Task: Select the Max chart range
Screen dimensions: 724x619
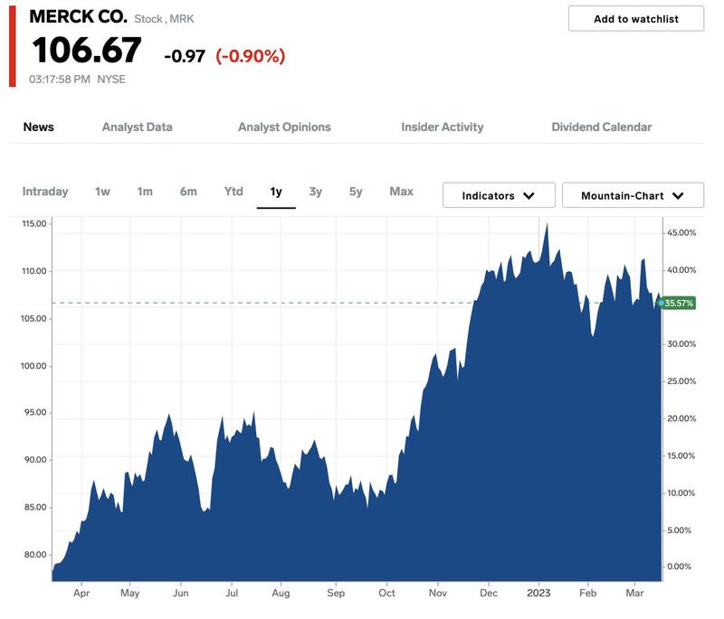Action: (x=401, y=192)
